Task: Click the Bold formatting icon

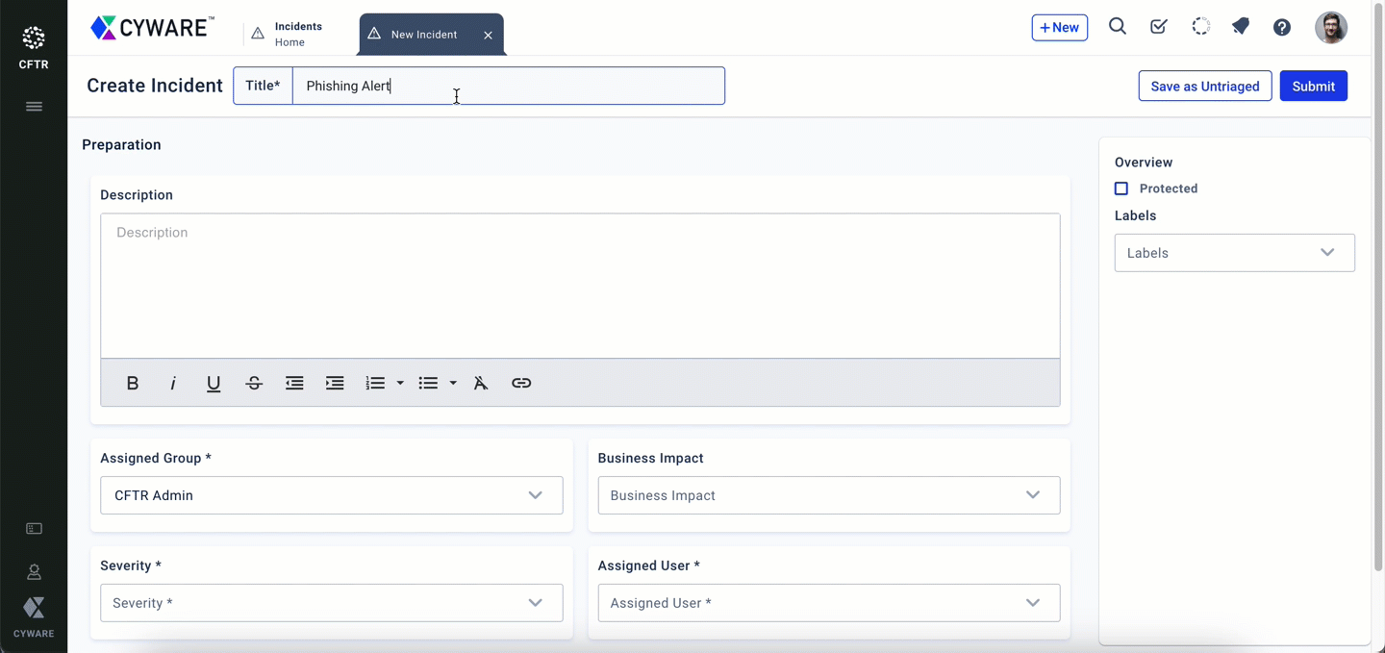Action: coord(133,383)
